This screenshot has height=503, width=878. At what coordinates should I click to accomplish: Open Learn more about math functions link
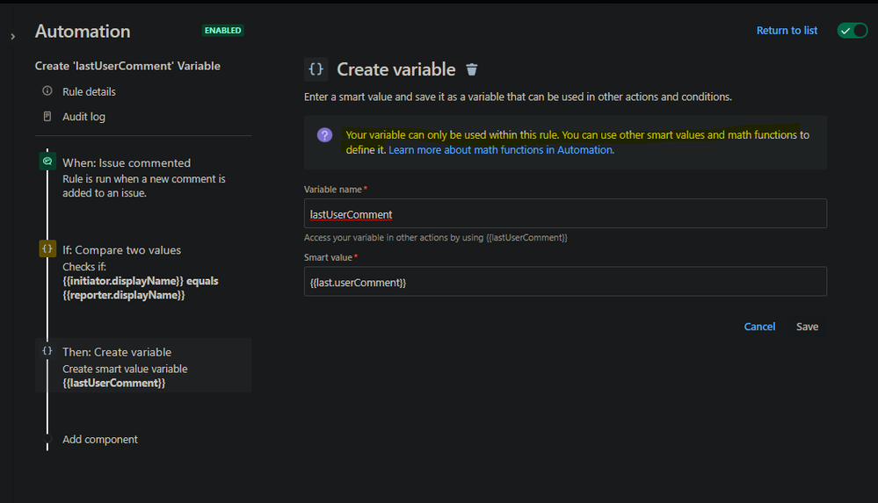(501, 150)
